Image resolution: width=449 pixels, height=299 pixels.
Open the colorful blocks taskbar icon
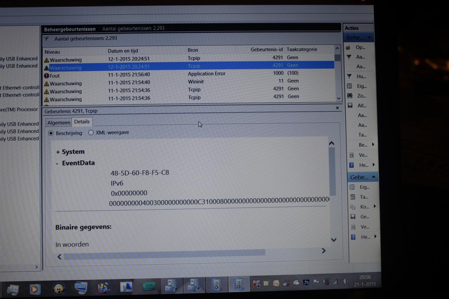click(104, 287)
